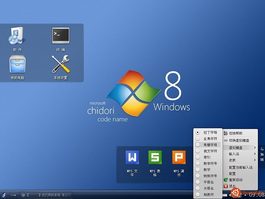Image resolution: width=265 pixels, height=199 pixels.
Task: Open 系统设置 wrench and screwdriver icon
Action: [60, 64]
